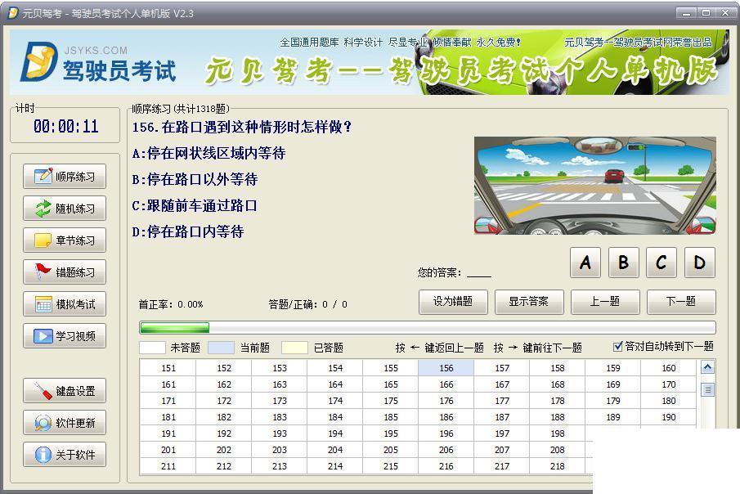Jump to question 215 cell
740x494 pixels.
(x=391, y=467)
